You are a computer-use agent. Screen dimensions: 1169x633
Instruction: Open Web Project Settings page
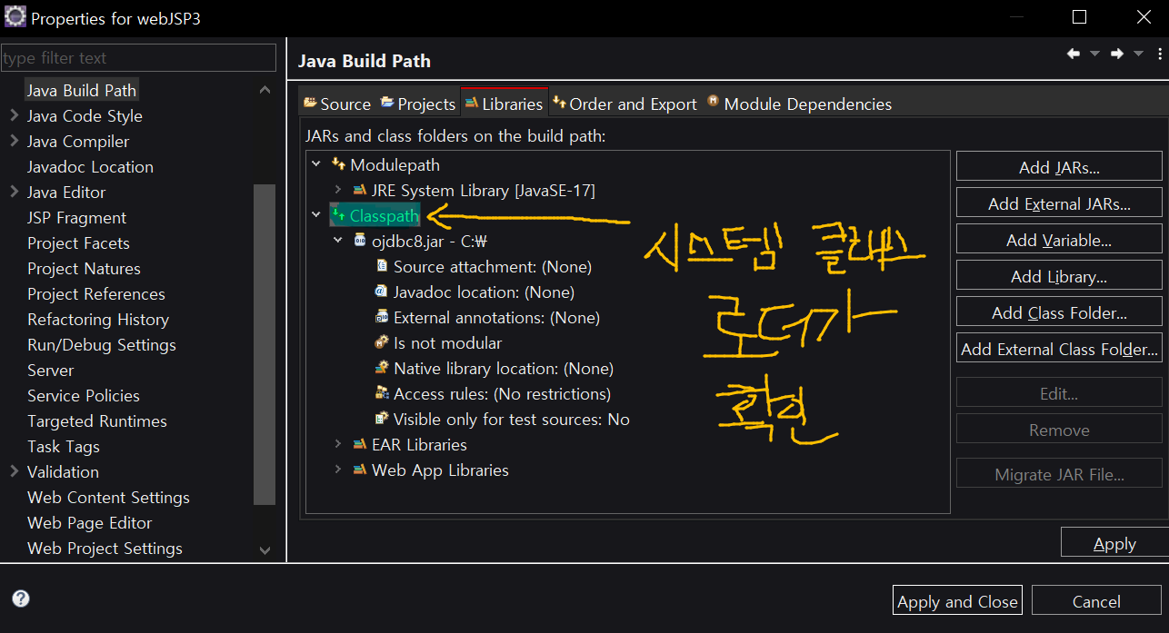(x=105, y=548)
